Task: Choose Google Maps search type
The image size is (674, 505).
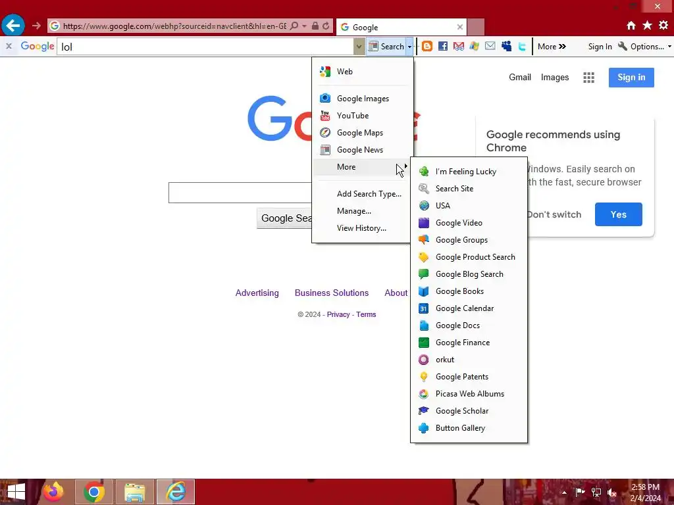Action: [363, 133]
